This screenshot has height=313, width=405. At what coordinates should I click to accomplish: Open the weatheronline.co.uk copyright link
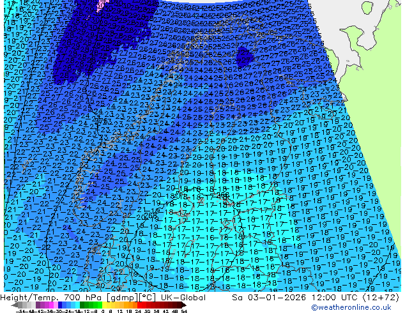tap(351, 307)
